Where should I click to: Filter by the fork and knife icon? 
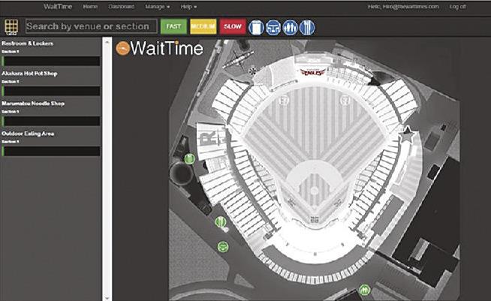coord(307,27)
